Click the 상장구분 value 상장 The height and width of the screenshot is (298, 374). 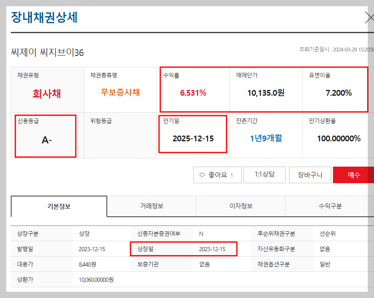84,234
